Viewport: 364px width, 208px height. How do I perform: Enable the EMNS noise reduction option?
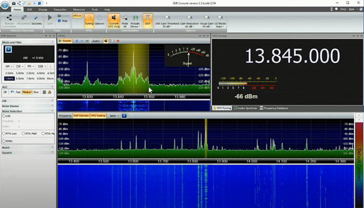(x=5, y=141)
